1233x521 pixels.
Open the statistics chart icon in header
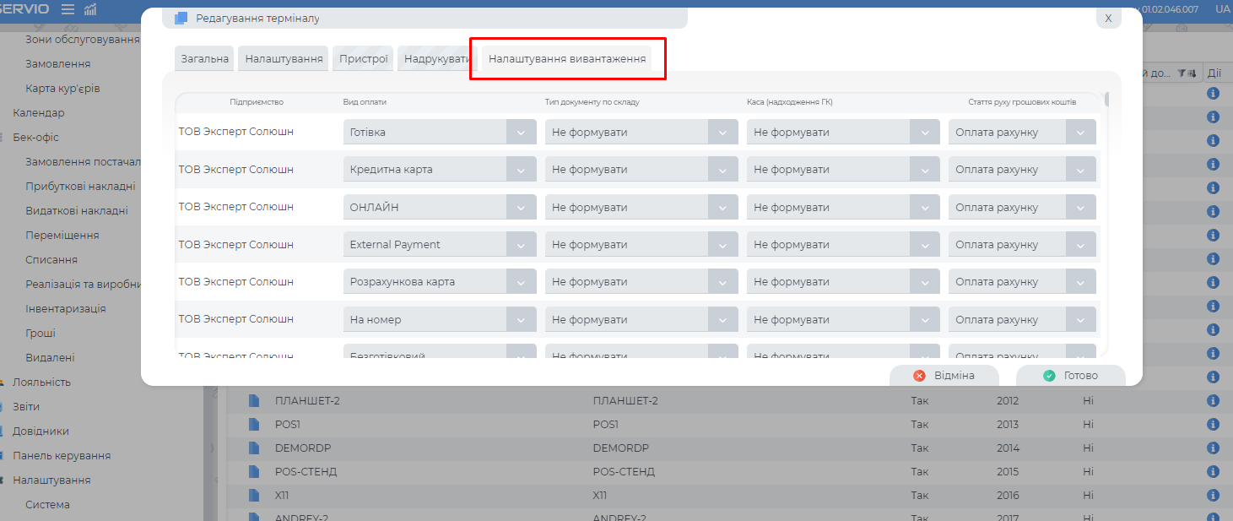(x=90, y=9)
